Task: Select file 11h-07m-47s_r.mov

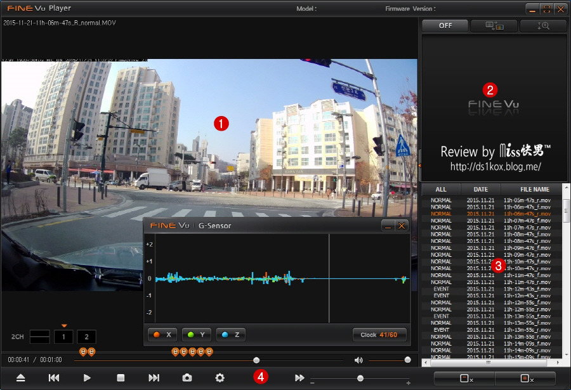Action: 492,228
